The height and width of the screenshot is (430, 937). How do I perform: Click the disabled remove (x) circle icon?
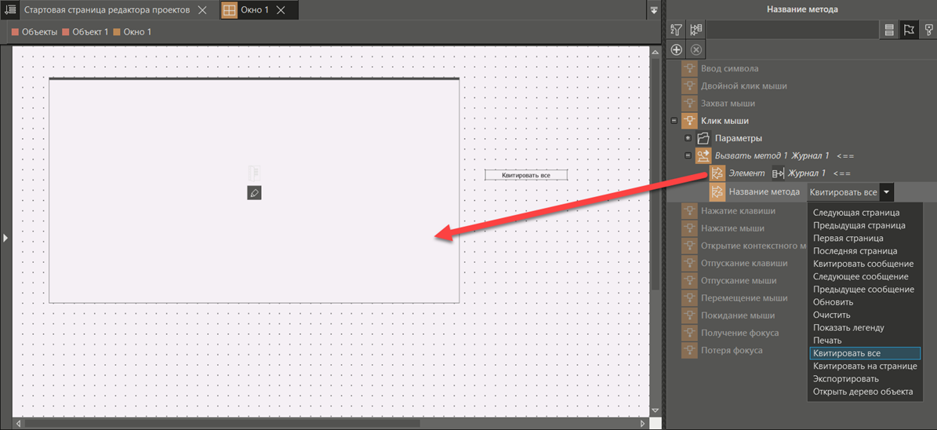pos(695,49)
